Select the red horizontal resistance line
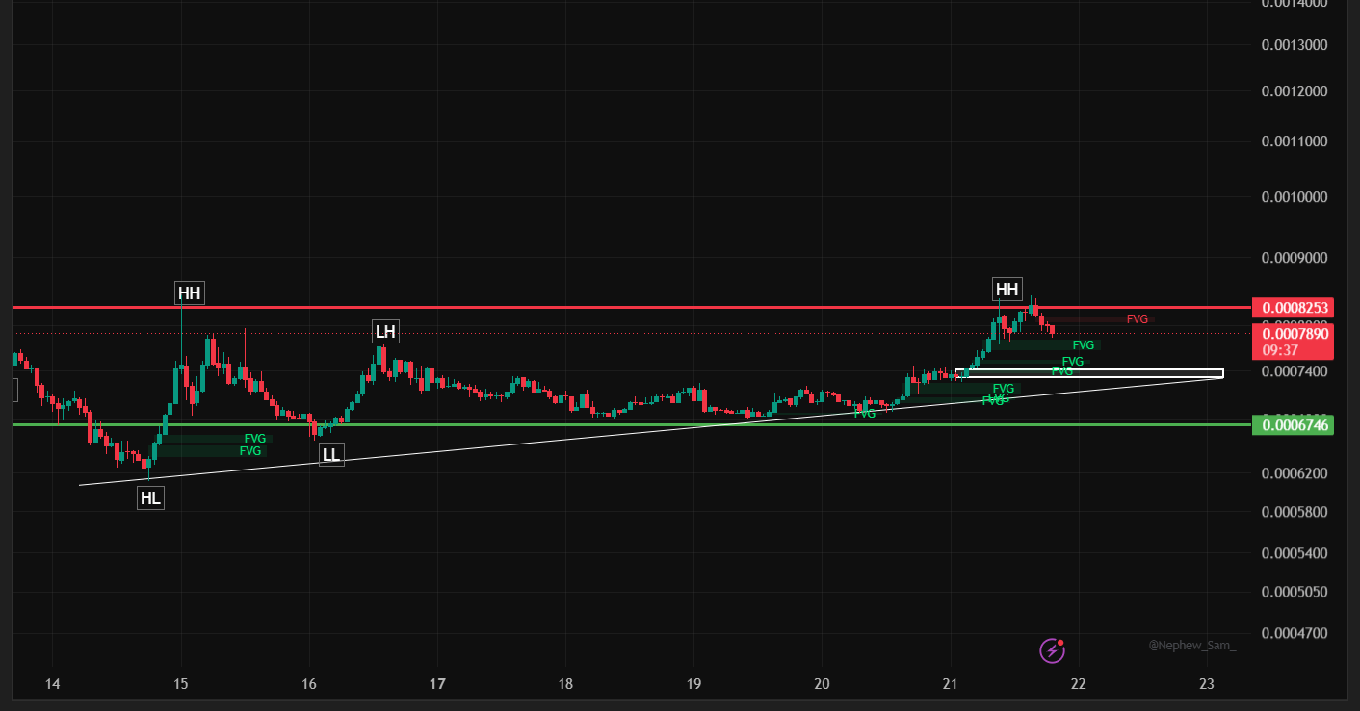The image size is (1360, 711). pos(631,308)
